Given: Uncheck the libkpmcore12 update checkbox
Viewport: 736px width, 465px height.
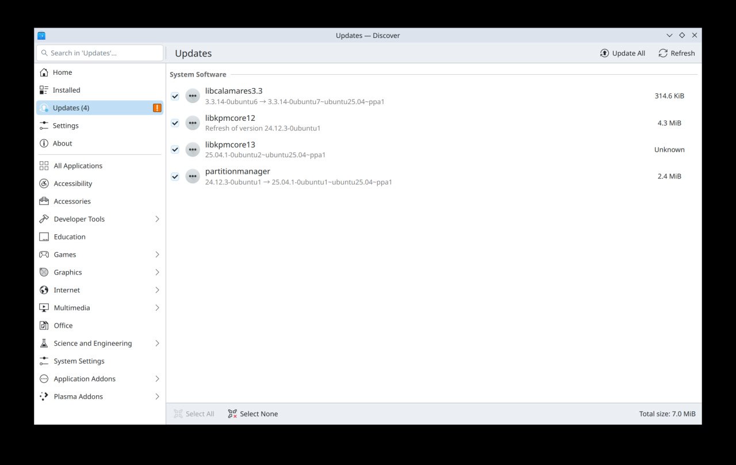Looking at the screenshot, I should click(175, 123).
